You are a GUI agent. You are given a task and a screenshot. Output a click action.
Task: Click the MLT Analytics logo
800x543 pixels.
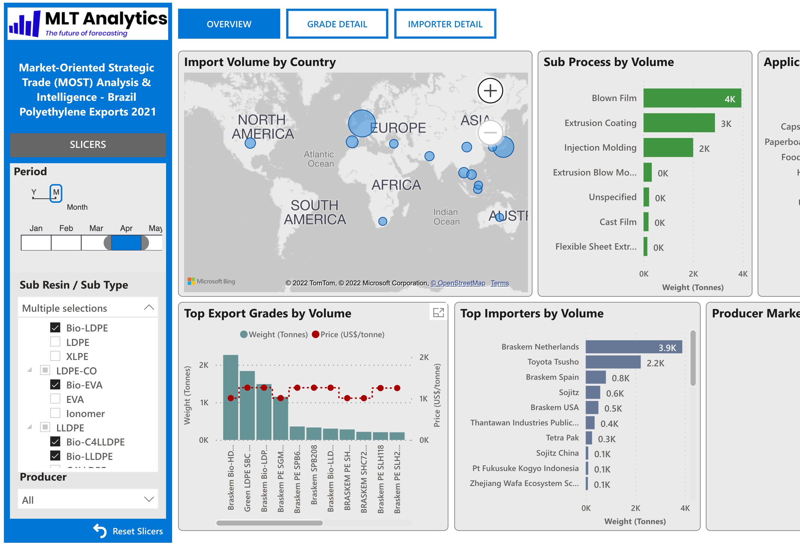point(88,23)
